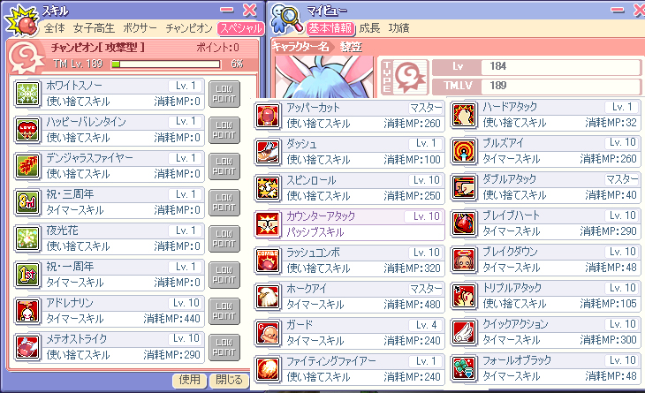Choose the メテオストライク skill icon

pos(27,347)
